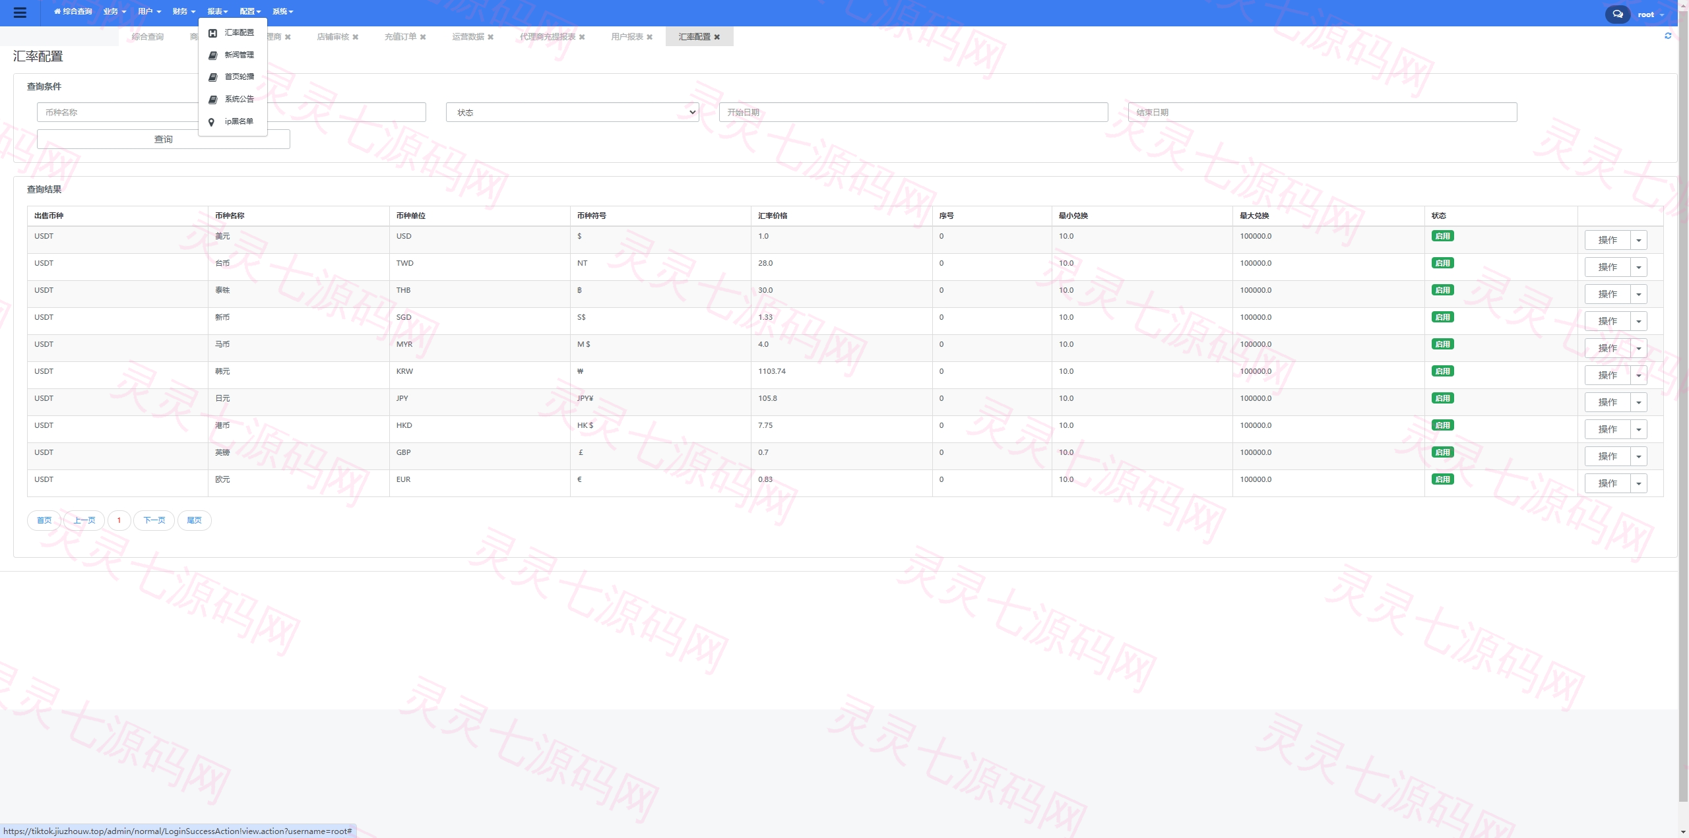This screenshot has width=1689, height=838.
Task: Close the 充值订单 tab
Action: click(x=423, y=37)
